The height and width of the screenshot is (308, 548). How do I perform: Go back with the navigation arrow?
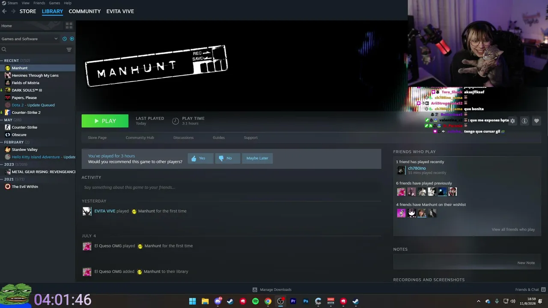4,11
